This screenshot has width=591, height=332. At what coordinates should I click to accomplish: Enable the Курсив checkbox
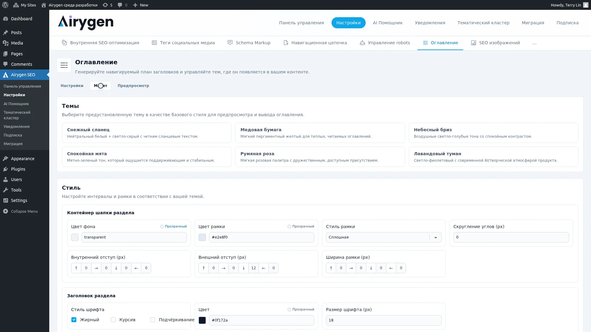click(113, 320)
